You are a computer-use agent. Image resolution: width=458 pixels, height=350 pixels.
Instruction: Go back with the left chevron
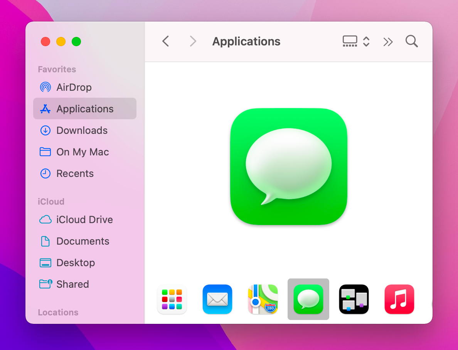166,42
